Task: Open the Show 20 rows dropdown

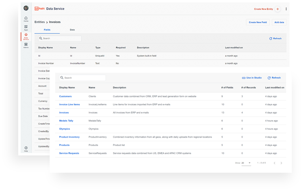Action: click(x=246, y=163)
